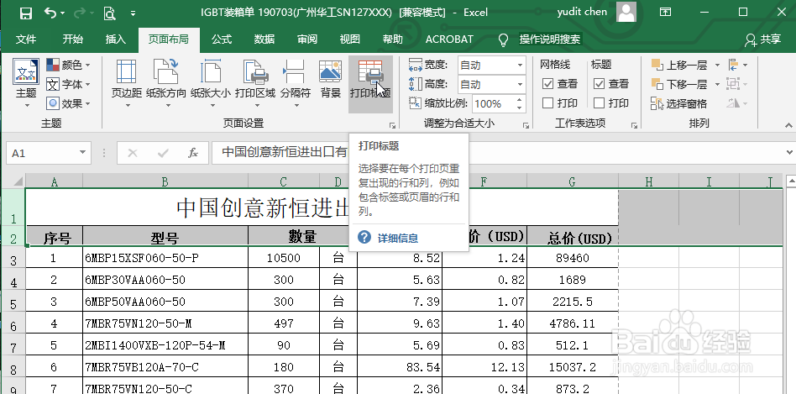Switch to the 视图 View tab

click(x=350, y=39)
